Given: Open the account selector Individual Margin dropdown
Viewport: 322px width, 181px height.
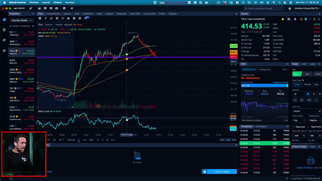Looking at the screenshot, I should pyautogui.click(x=307, y=8).
